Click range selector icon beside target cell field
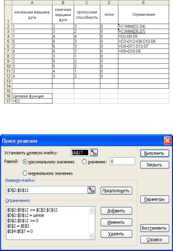The image size is (173, 251). (x=94, y=153)
